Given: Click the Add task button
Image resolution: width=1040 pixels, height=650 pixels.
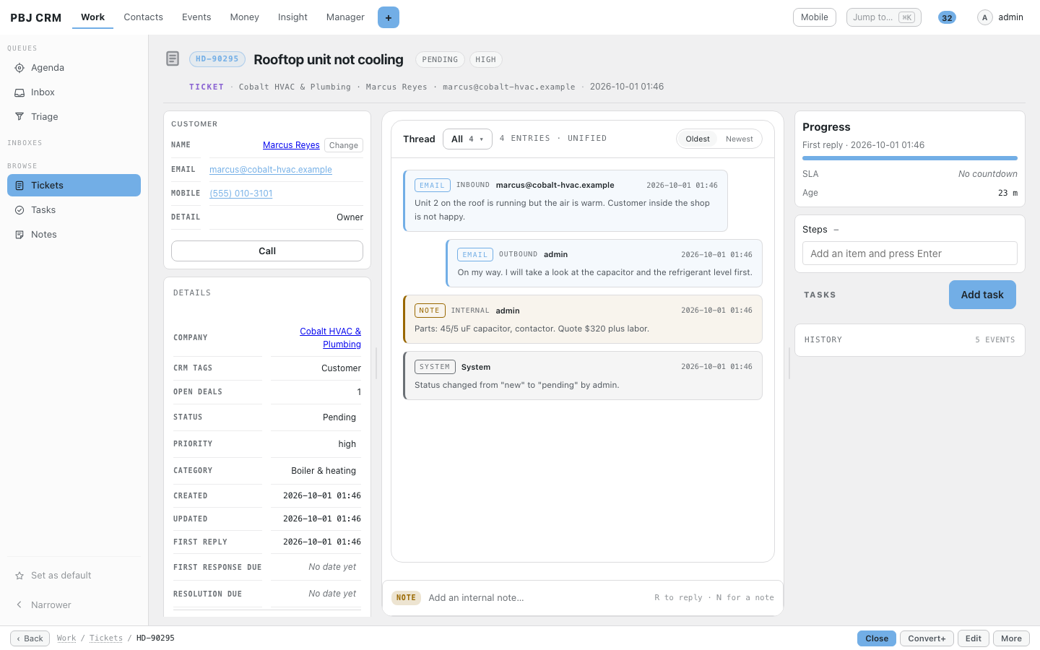Looking at the screenshot, I should (982, 295).
